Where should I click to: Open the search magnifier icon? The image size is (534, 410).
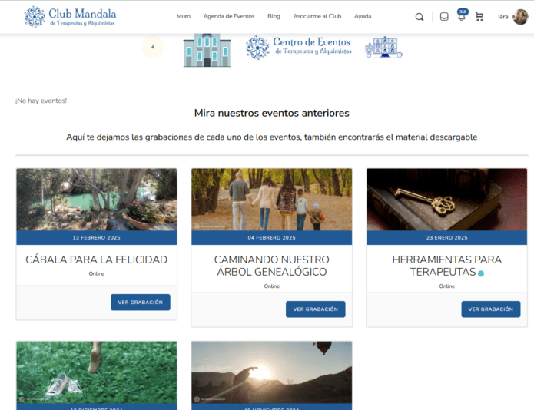420,17
